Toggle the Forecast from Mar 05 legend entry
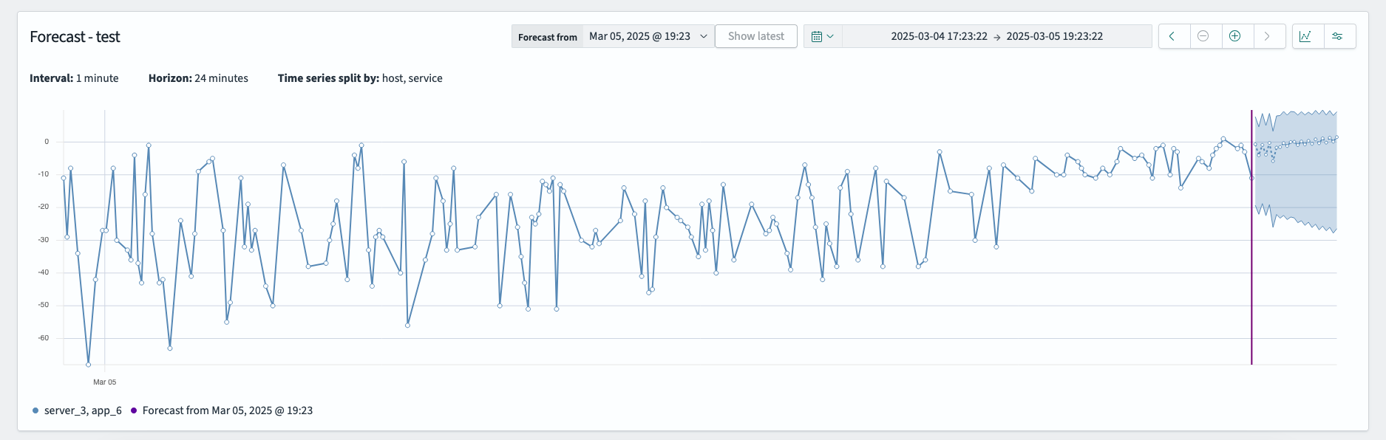Image resolution: width=1386 pixels, height=440 pixels. (x=227, y=410)
